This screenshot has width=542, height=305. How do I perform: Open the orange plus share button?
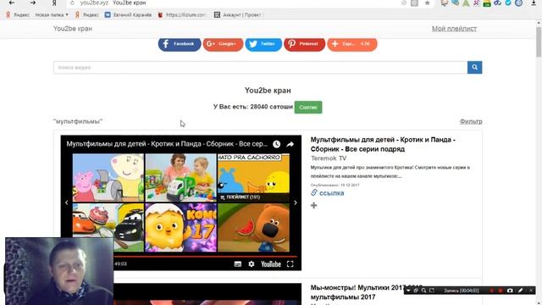pos(352,44)
